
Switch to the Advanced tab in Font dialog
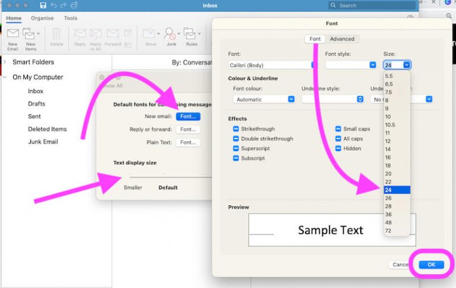coord(342,39)
